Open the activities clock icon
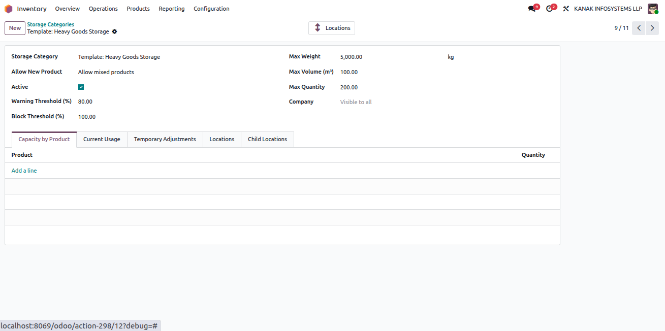The height and width of the screenshot is (331, 665). coord(549,9)
